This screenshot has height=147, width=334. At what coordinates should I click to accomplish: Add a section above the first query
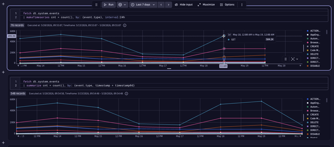3,4
